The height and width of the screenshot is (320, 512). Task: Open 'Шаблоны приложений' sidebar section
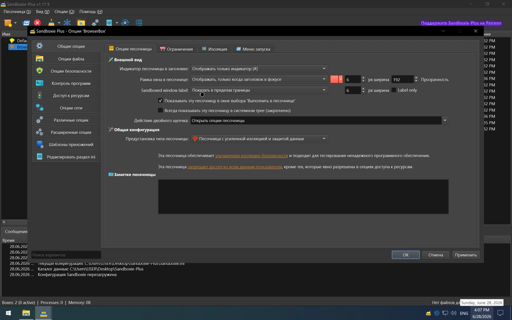click(x=66, y=145)
